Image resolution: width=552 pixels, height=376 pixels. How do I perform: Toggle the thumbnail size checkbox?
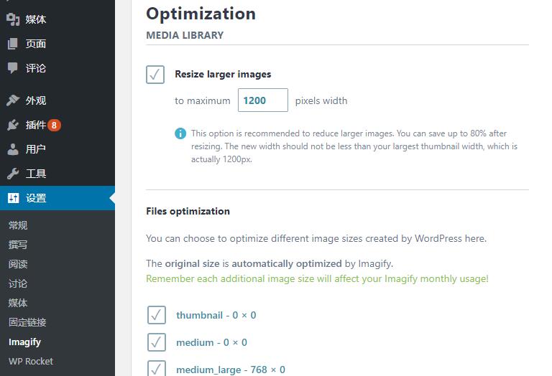(x=157, y=315)
